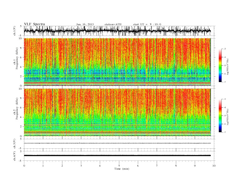Click the time axis tick label "6"

[x=138, y=166]
